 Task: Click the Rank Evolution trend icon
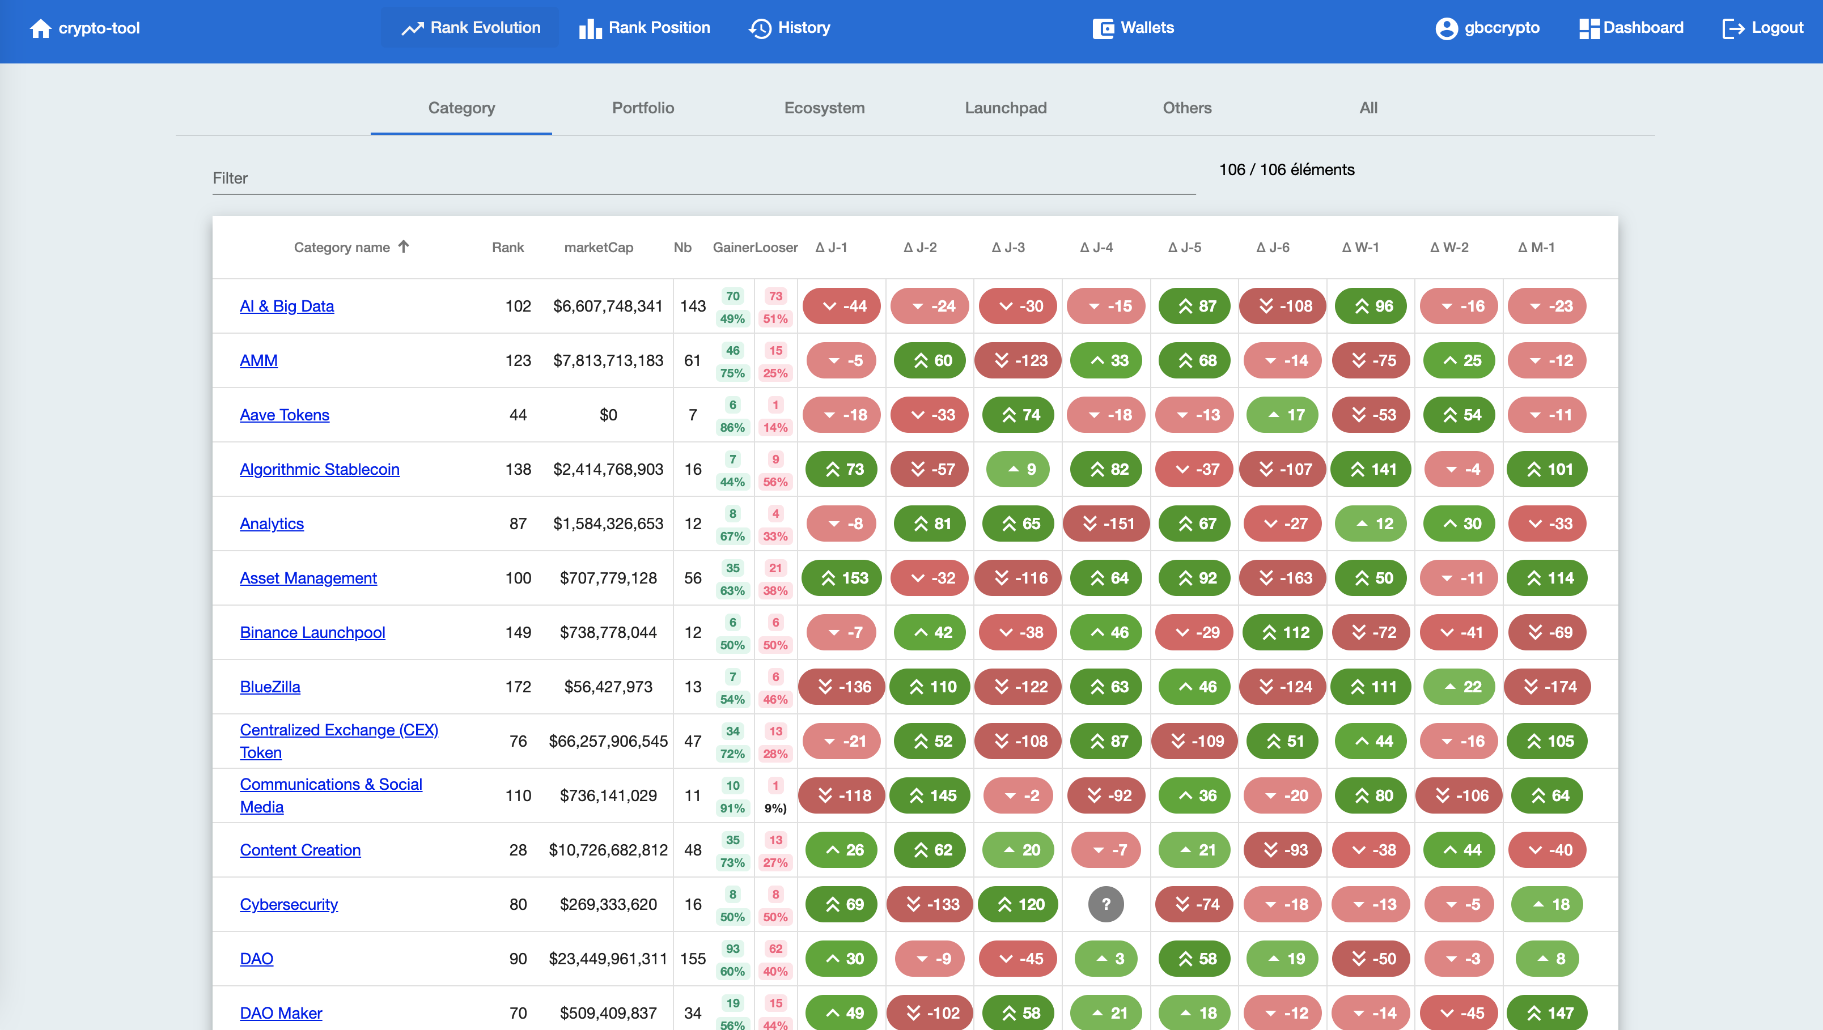click(412, 28)
